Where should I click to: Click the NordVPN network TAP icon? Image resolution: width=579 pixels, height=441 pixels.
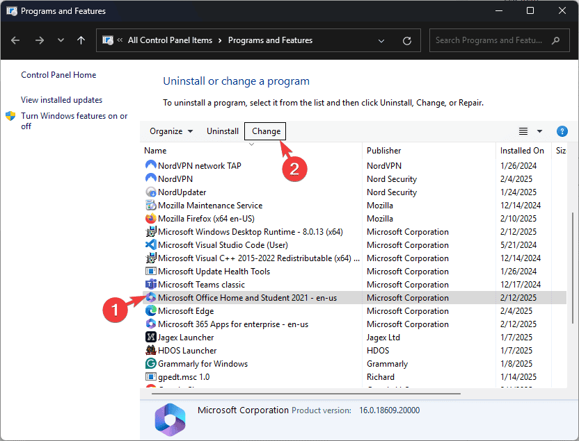(x=150, y=165)
